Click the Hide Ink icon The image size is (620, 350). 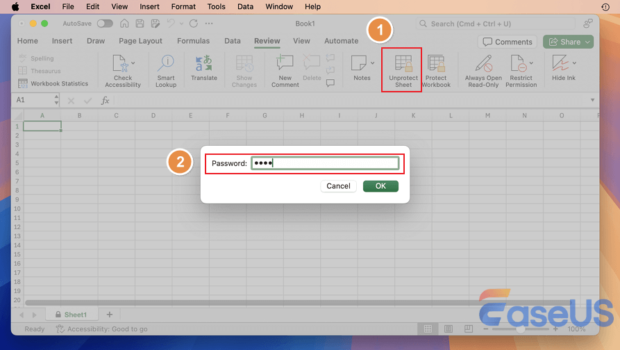(560, 63)
